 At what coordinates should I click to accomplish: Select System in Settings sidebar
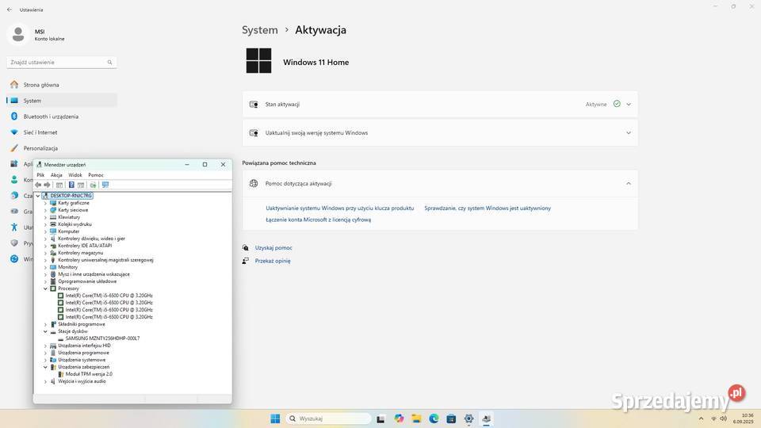coord(62,101)
